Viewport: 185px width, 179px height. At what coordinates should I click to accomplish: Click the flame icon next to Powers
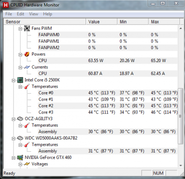[x=27, y=54]
